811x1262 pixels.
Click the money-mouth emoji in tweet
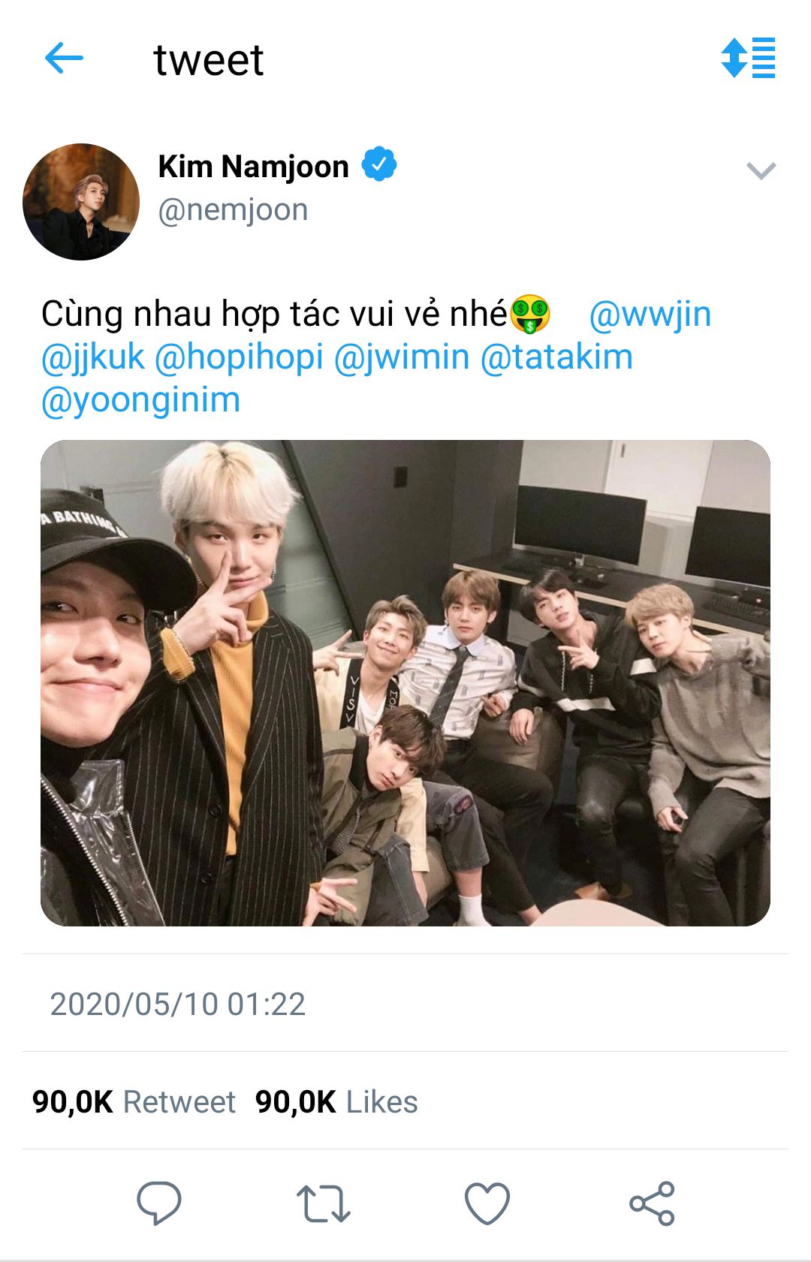click(530, 315)
